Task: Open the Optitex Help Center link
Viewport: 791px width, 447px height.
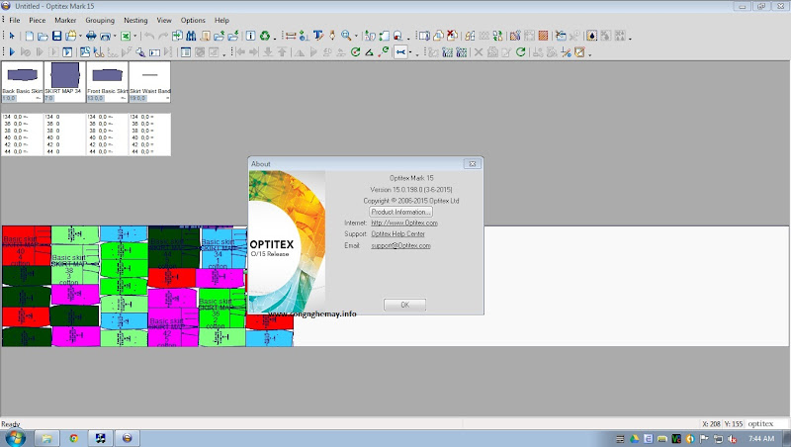Action: tap(399, 234)
